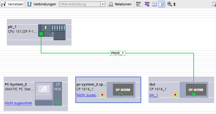Screen dimensions: 216x114
Task: Open the zoom level dropdown arrow
Action: pos(174,4)
